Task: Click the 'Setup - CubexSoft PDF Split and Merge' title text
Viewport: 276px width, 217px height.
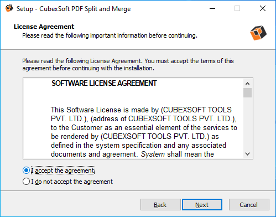Action: pyautogui.click(x=74, y=9)
